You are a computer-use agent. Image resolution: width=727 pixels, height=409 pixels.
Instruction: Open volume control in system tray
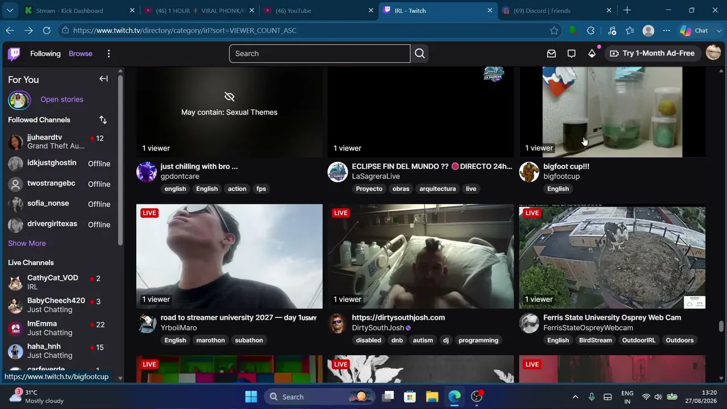pos(658,397)
